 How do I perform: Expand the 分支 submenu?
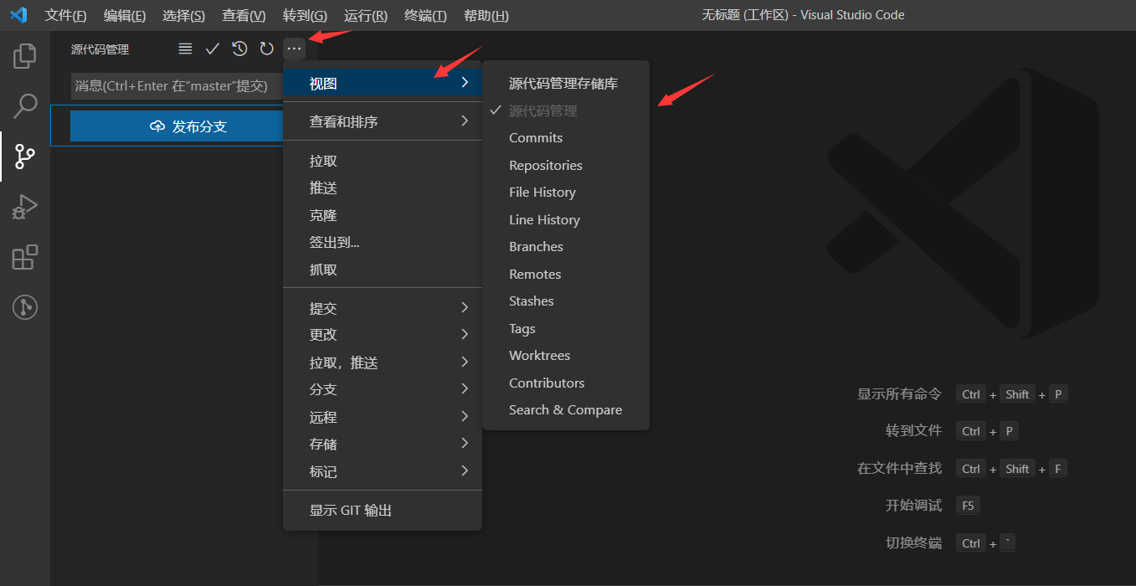[x=383, y=389]
